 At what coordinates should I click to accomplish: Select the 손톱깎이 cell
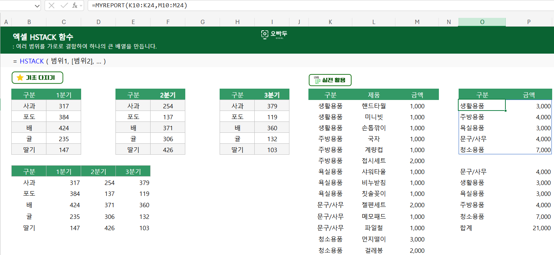[x=374, y=128]
